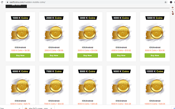Click price text '10000 K Coins = $49.05'
Screen dimensions: 175x109
point(155,104)
